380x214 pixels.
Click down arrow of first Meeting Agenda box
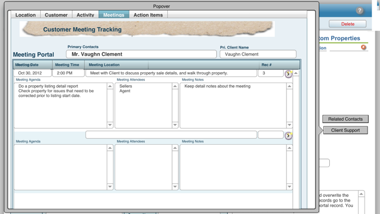110,125
